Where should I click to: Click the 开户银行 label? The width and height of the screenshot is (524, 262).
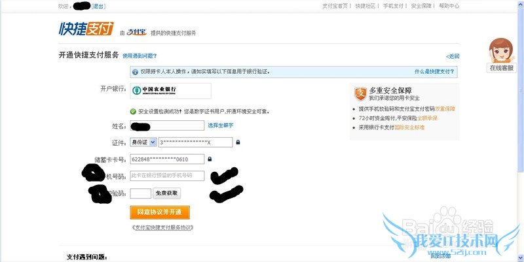click(x=113, y=89)
